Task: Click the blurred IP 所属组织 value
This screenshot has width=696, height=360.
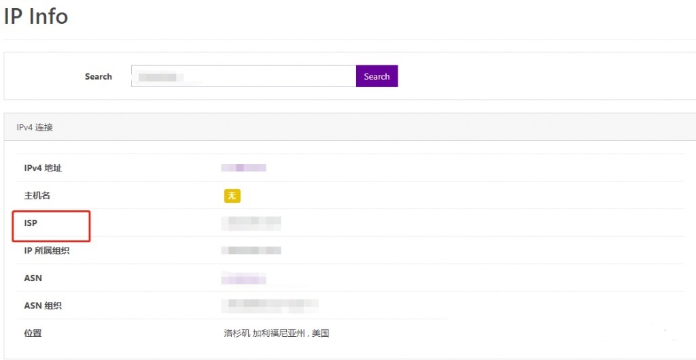Action: coord(251,250)
